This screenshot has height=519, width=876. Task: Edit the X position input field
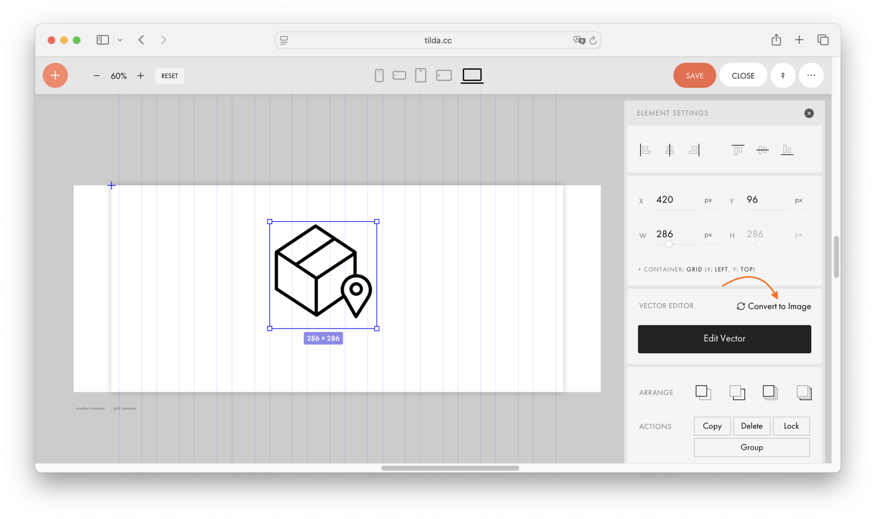click(676, 200)
